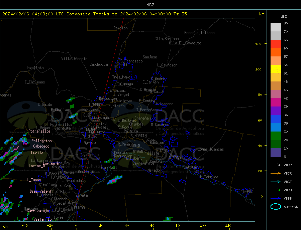Click the MENDOZA city label
The width and height of the screenshot is (301, 230).
(89, 109)
